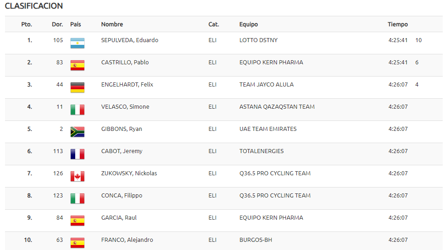
Task: Click the Italy flag next to Conca
Action: click(x=77, y=198)
